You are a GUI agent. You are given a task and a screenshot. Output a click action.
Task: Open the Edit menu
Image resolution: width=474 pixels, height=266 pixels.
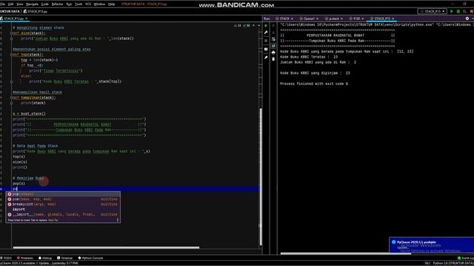pos(10,4)
